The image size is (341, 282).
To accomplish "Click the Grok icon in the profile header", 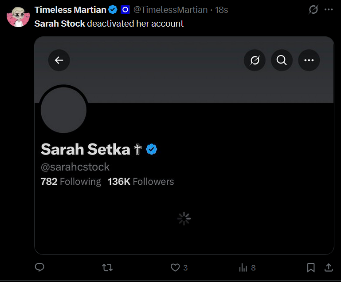I will (255, 60).
